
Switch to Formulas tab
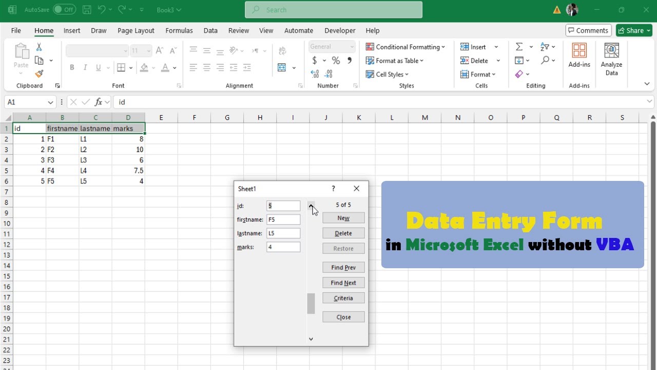tap(179, 30)
